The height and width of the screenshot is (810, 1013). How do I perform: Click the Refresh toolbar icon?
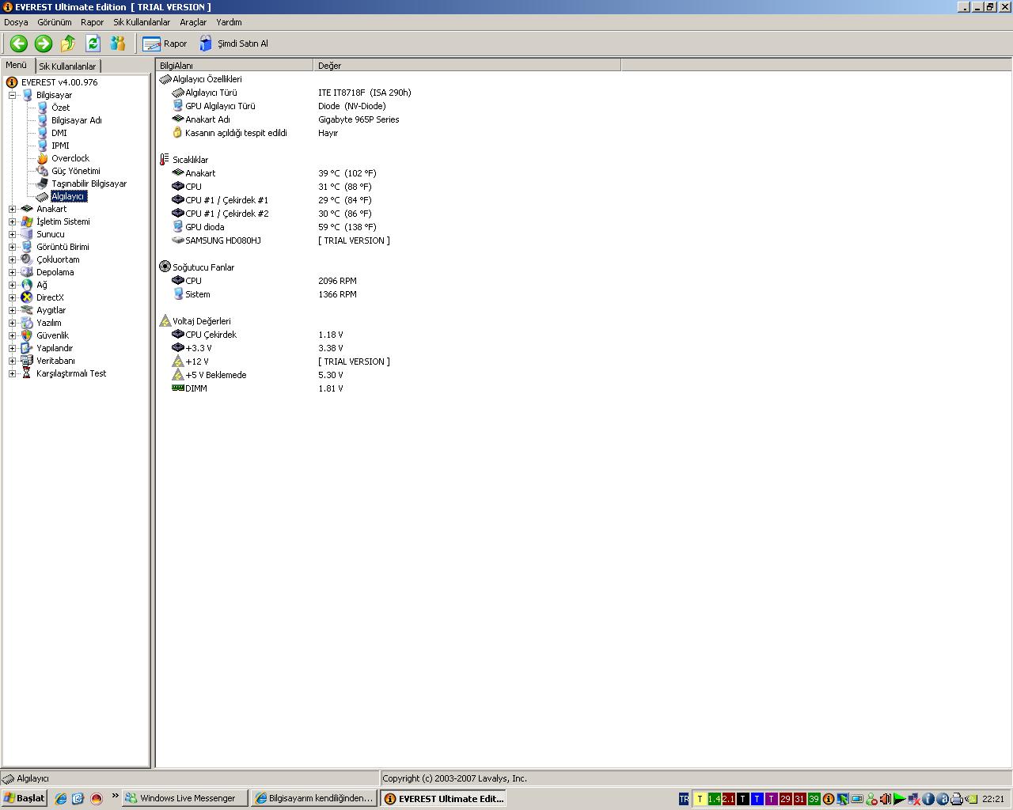point(93,44)
